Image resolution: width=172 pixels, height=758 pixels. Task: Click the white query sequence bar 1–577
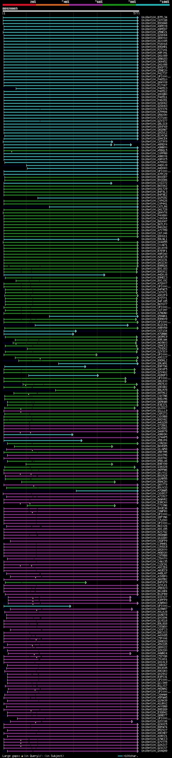coord(71,11)
